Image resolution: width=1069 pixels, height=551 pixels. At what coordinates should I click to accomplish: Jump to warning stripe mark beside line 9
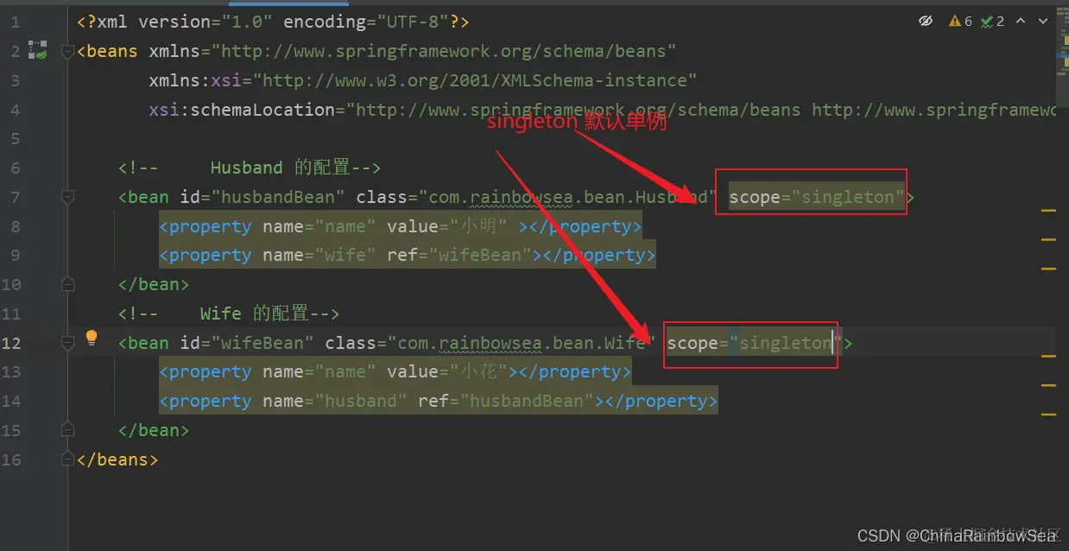(1048, 269)
